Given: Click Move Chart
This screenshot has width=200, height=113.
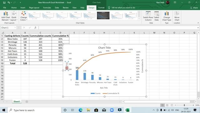Looking at the screenshot, I should [x=177, y=16].
